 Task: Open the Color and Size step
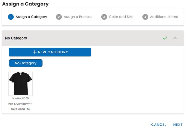[121, 17]
